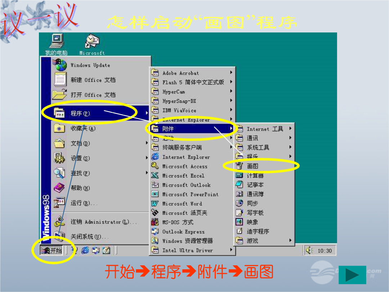Click the Windows Update globe icon

click(x=60, y=65)
